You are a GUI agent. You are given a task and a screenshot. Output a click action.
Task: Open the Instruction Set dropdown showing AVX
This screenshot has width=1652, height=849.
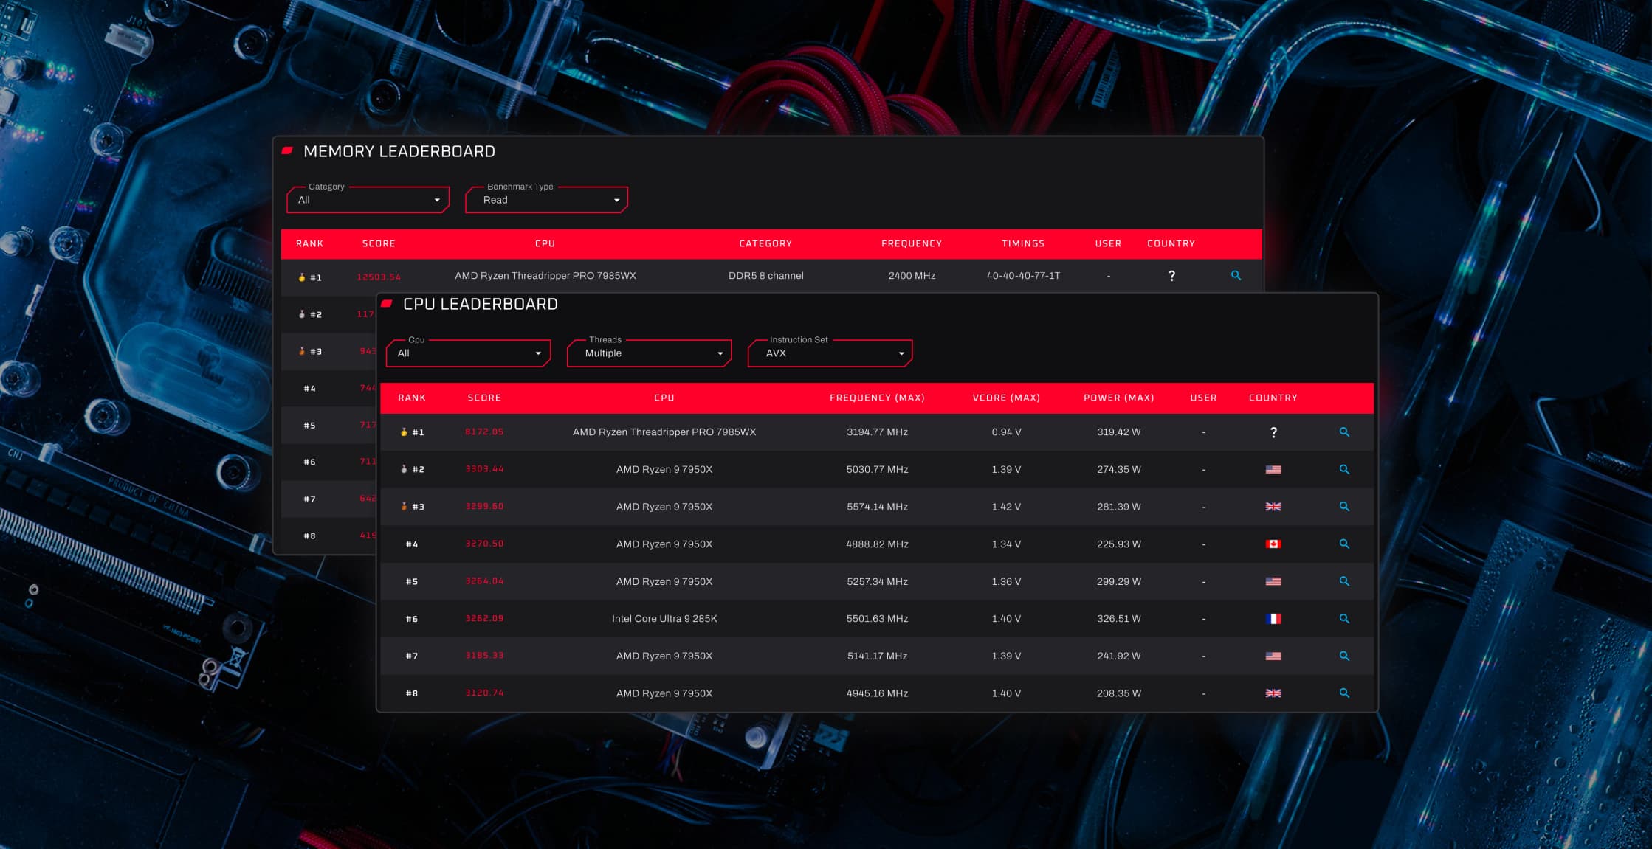point(830,353)
